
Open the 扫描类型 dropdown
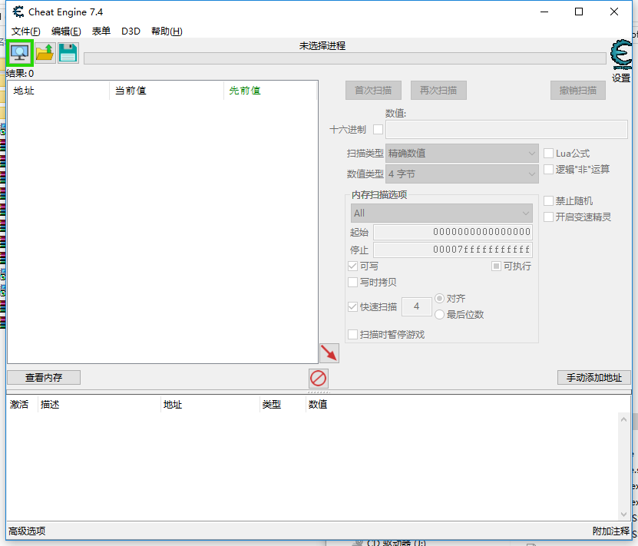462,154
